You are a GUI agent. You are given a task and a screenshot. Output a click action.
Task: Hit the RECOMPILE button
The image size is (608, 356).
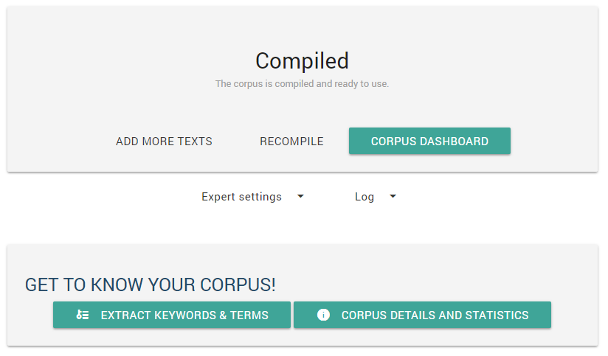pyautogui.click(x=291, y=142)
